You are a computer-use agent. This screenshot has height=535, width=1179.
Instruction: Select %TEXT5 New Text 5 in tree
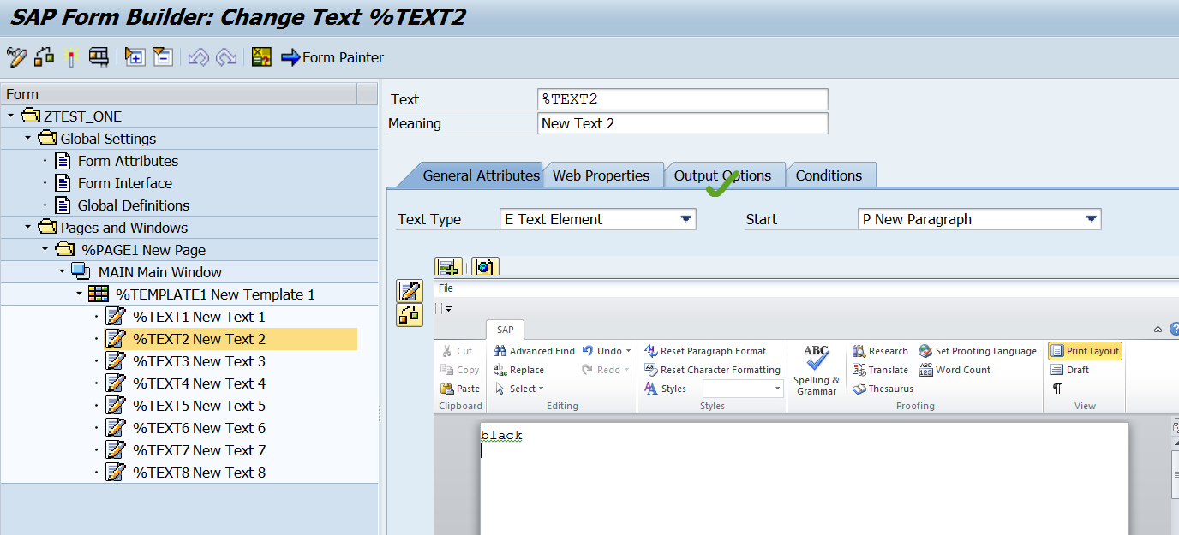click(199, 406)
